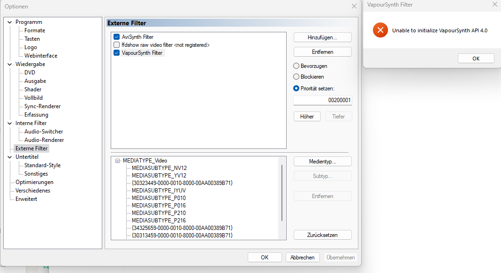501x273 pixels.
Task: Click the red error icon in VapourSynth dialog
Action: coord(380,30)
